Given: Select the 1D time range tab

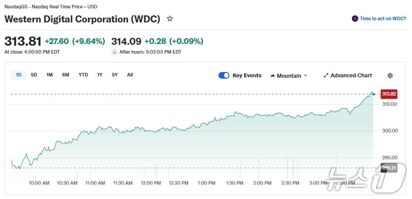Looking at the screenshot, I should coord(19,75).
